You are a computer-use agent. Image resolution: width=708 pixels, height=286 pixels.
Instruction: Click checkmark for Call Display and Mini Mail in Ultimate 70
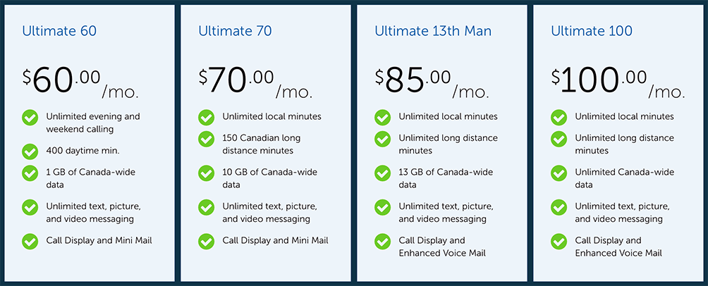pos(207,242)
